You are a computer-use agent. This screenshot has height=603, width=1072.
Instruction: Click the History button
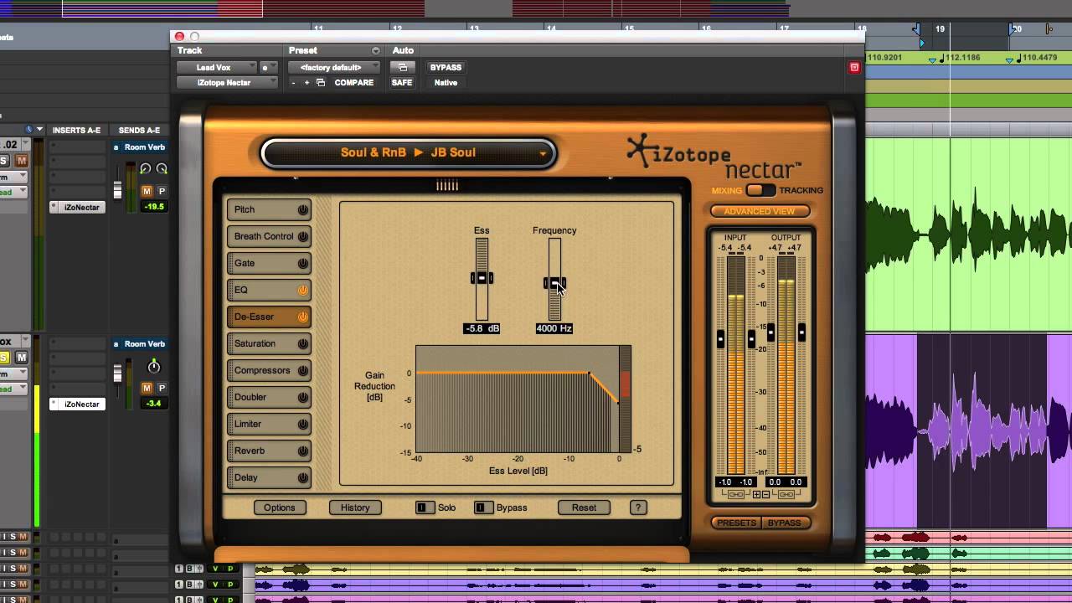(x=355, y=508)
